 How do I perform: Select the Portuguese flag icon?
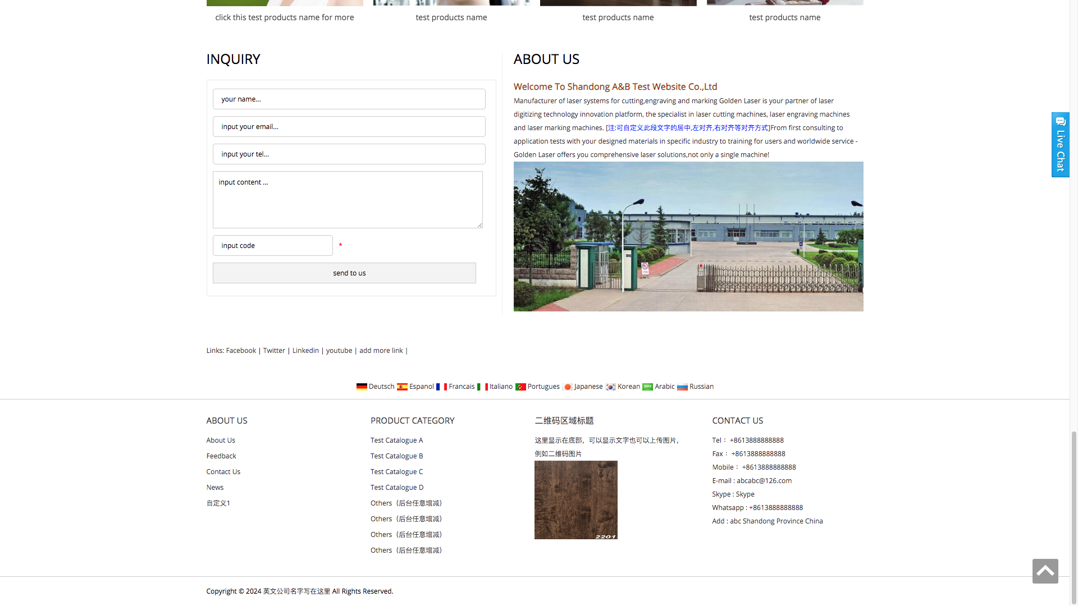pos(520,387)
